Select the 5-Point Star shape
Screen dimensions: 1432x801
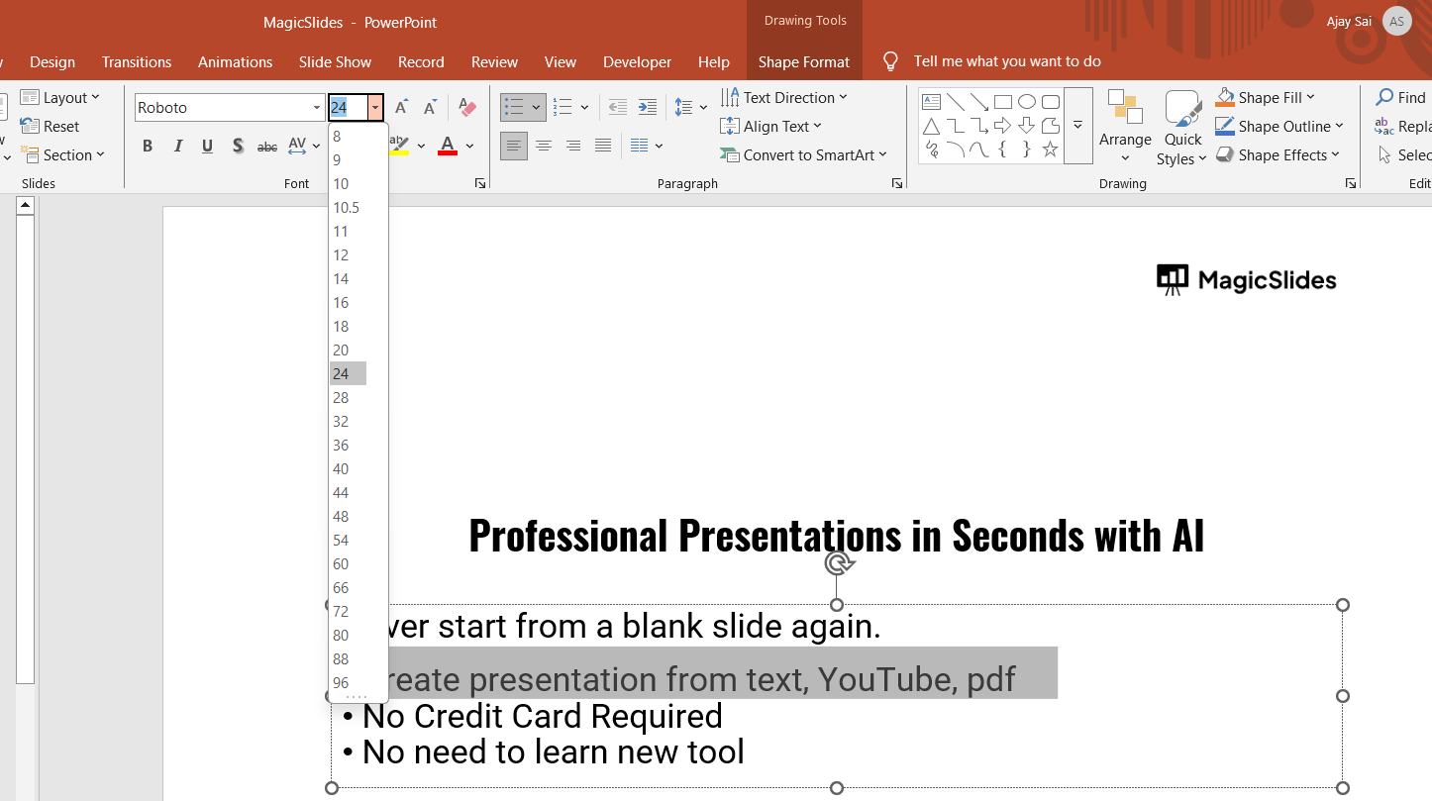click(x=1051, y=150)
